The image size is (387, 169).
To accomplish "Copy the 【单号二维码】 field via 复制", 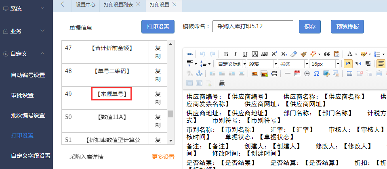I will pyautogui.click(x=158, y=75).
